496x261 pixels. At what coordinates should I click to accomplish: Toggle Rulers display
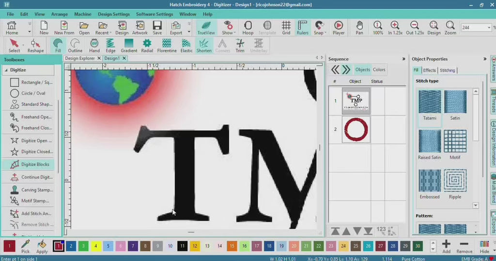pos(302,28)
